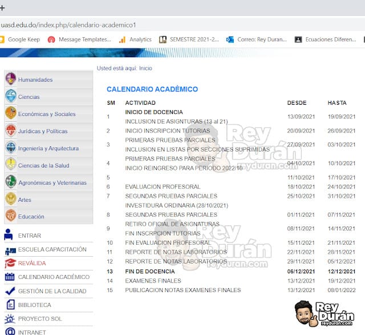Click the Rey Durán logo badge

[x=324, y=313]
